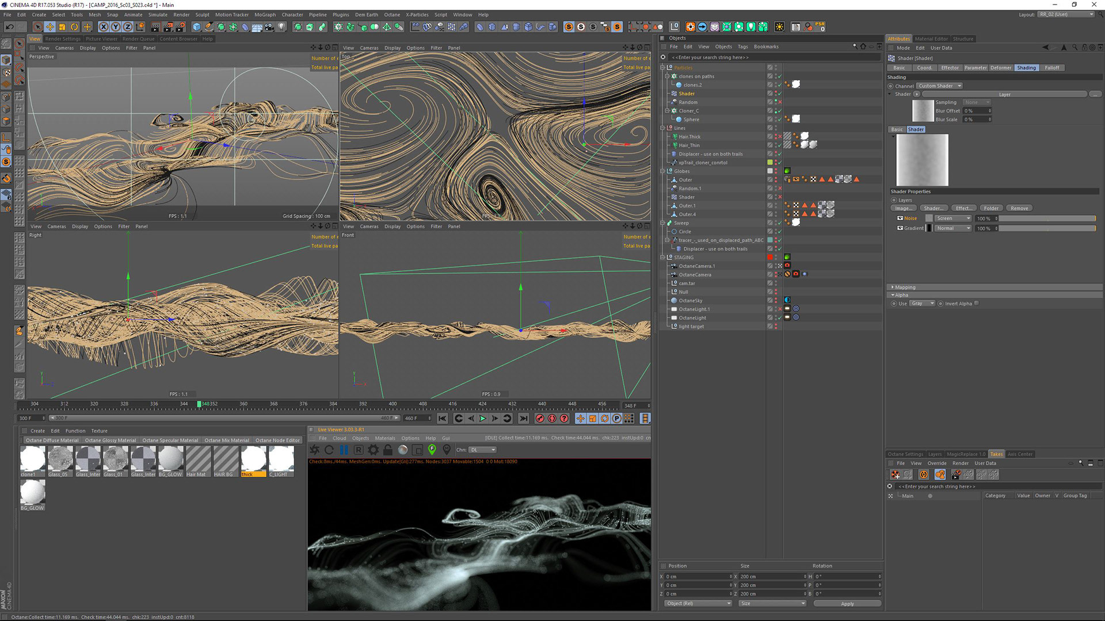Open Live Viewer settings gear icon
This screenshot has width=1105, height=621.
(373, 450)
